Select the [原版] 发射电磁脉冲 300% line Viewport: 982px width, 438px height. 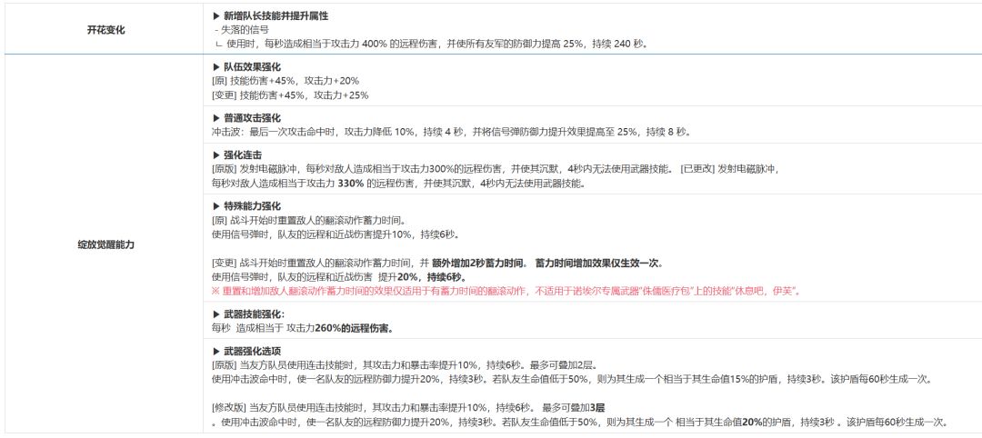tap(444, 169)
